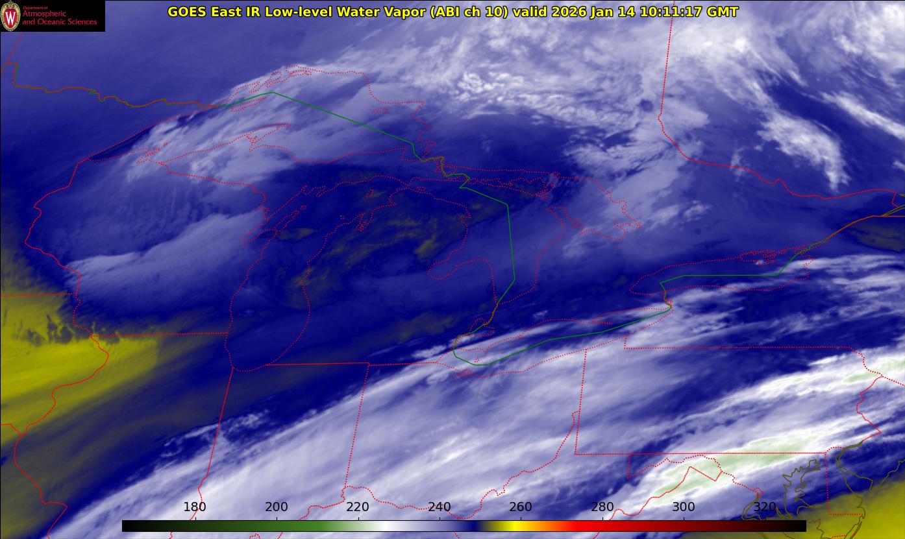
Task: Click the "280" color scale label
Action: (x=602, y=507)
